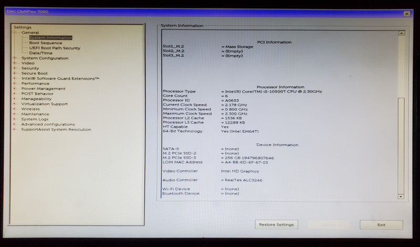
Task: Select the System Logs label
Action: click(35, 119)
